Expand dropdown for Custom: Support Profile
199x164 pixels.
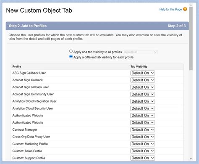tap(142, 158)
